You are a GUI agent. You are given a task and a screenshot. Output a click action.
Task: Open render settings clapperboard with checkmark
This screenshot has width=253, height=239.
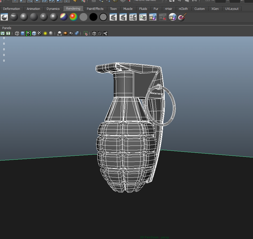point(143,17)
